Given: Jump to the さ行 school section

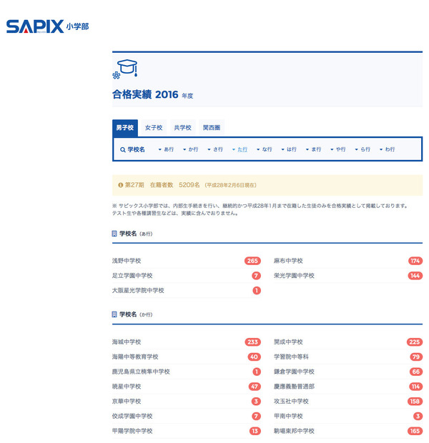Looking at the screenshot, I should pyautogui.click(x=215, y=149).
